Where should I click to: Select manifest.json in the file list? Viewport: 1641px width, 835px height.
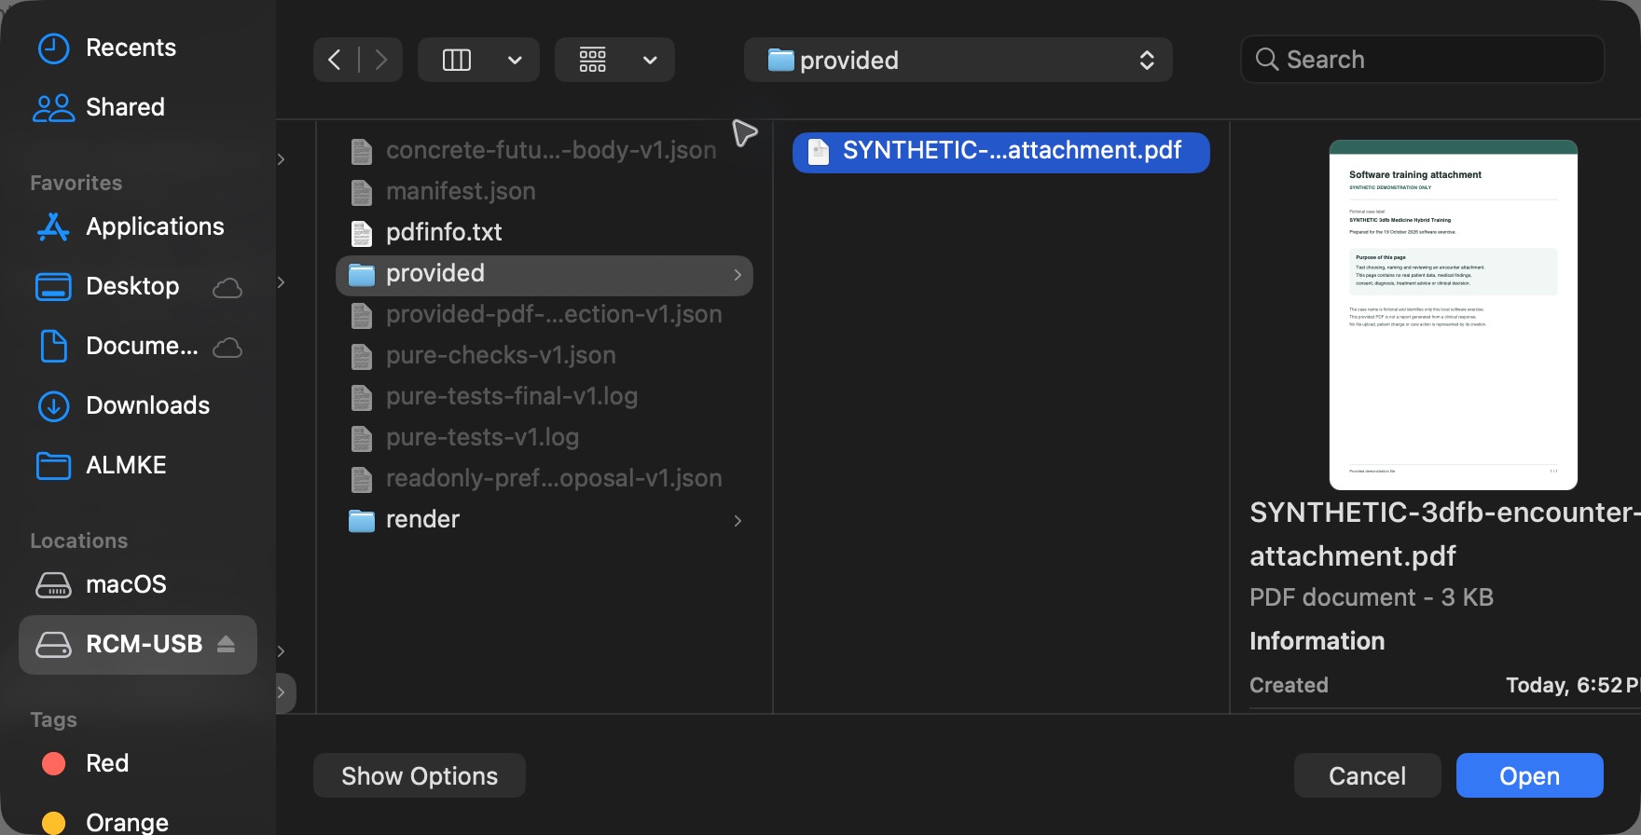545,191
